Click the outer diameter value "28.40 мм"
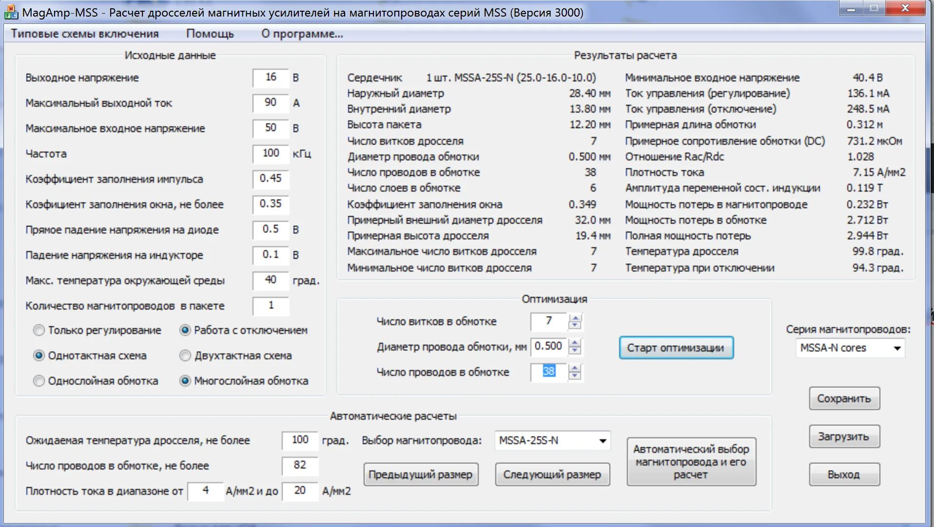This screenshot has width=934, height=527. [590, 94]
